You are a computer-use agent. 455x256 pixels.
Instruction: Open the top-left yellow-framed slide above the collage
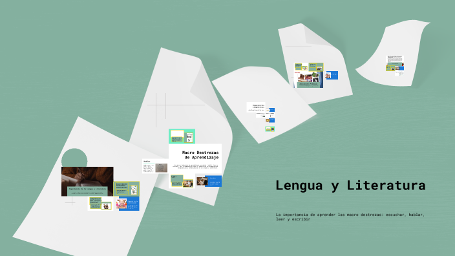tap(301, 67)
